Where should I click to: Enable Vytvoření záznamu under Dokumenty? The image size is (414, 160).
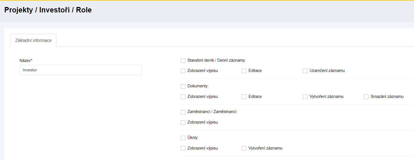point(305,97)
